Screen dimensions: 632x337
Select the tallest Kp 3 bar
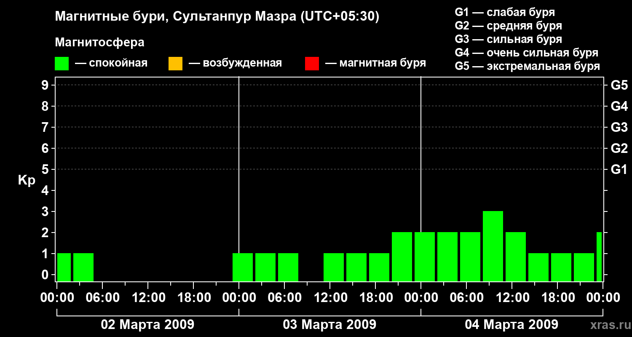pos(493,246)
